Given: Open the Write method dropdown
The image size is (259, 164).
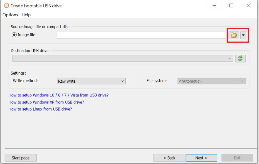Looking at the screenshot, I should pos(123,81).
